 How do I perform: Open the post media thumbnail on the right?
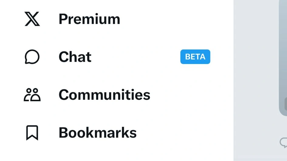pos(283,55)
